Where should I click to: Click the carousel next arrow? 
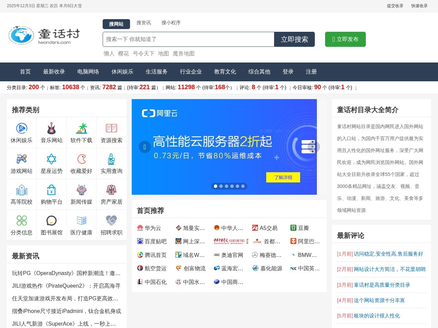(x=314, y=147)
